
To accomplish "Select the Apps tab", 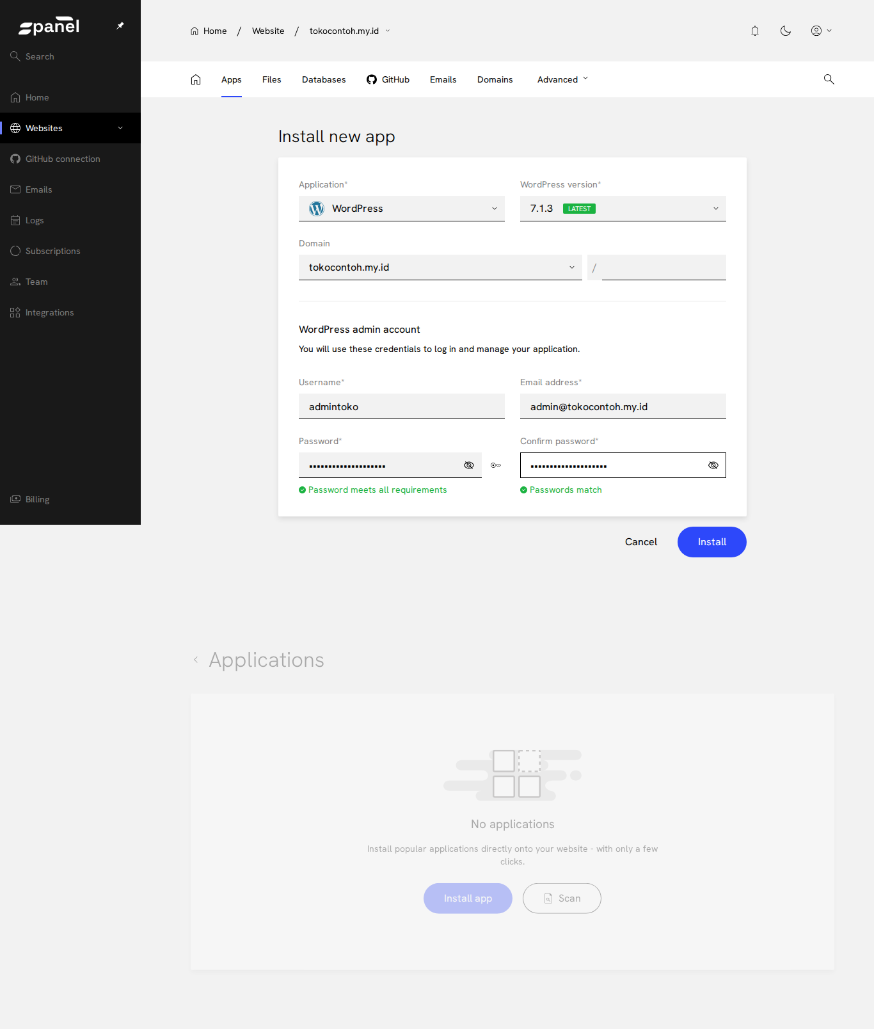I will [x=232, y=79].
